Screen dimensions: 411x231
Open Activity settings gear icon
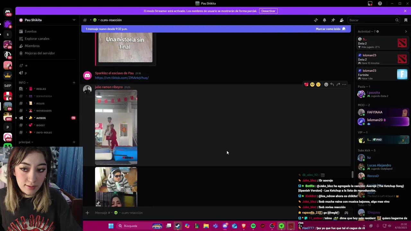click(x=378, y=31)
